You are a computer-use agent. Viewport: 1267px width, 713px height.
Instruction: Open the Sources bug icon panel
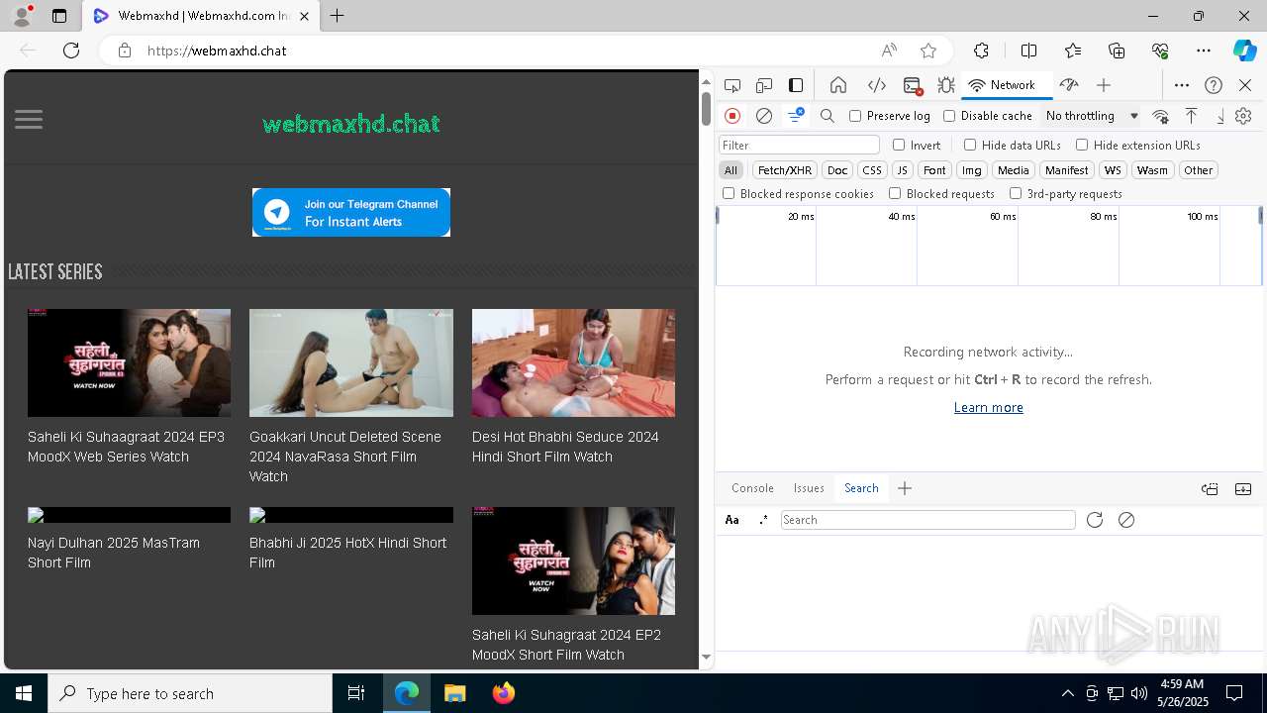tap(946, 85)
